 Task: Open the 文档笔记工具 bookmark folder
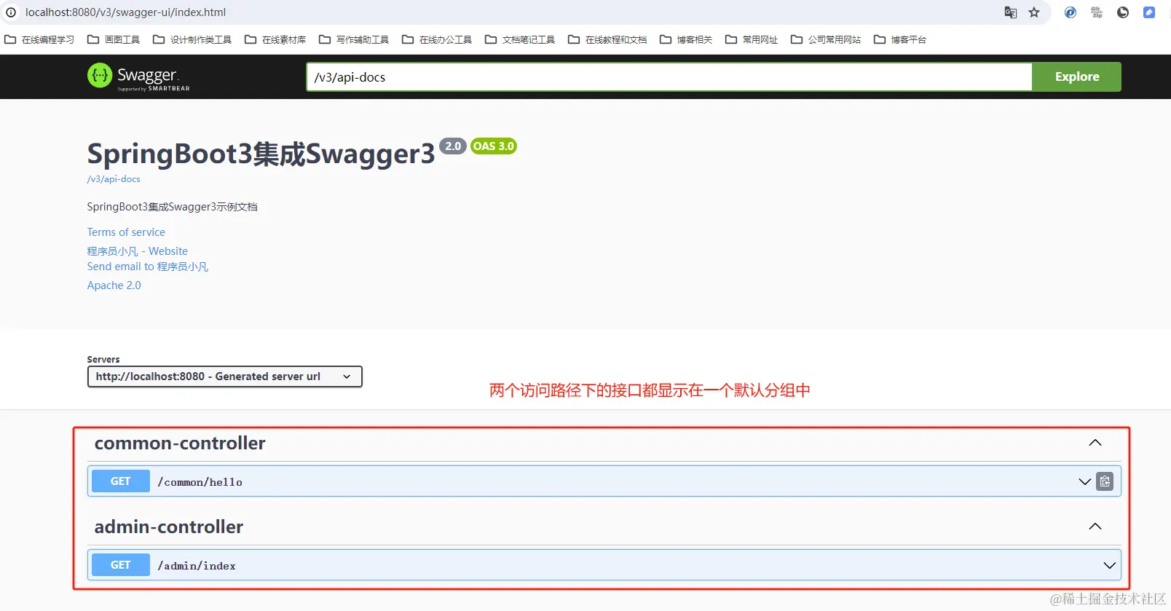[520, 39]
